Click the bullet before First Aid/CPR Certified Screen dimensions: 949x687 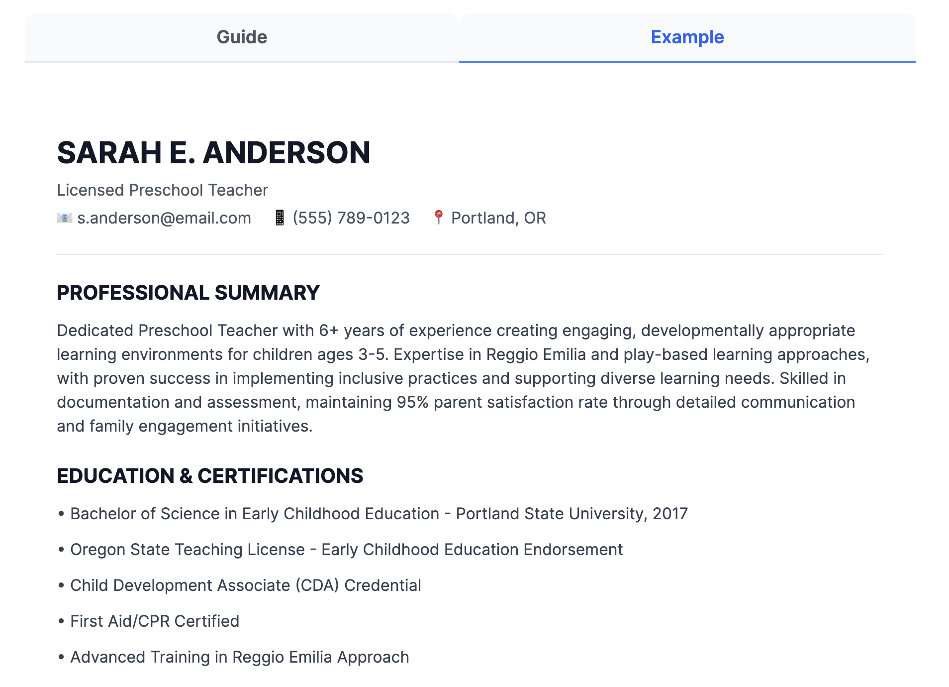click(61, 621)
